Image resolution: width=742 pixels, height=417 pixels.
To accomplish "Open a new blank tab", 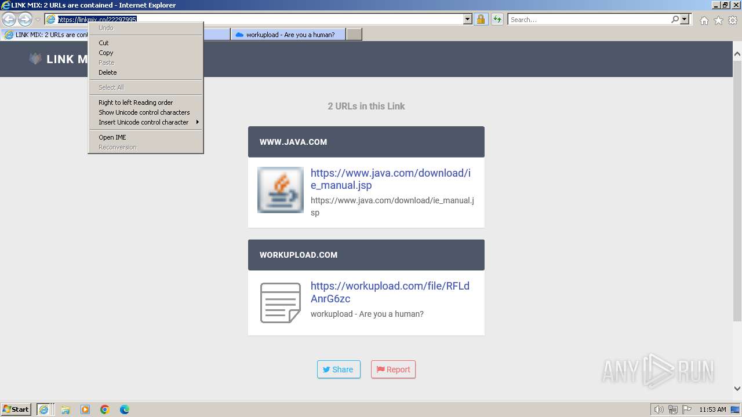I will click(x=354, y=35).
